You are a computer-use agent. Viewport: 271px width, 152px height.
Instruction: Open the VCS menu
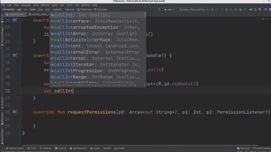coord(77,5)
